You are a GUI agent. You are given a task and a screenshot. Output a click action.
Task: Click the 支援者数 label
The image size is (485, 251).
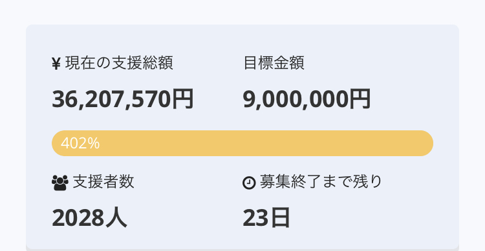coord(103,181)
